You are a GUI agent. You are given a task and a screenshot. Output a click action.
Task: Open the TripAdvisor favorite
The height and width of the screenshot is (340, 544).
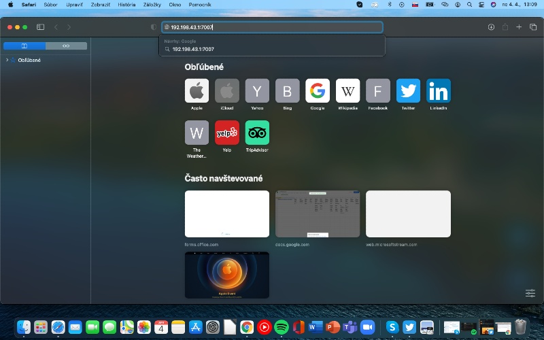[x=257, y=133]
